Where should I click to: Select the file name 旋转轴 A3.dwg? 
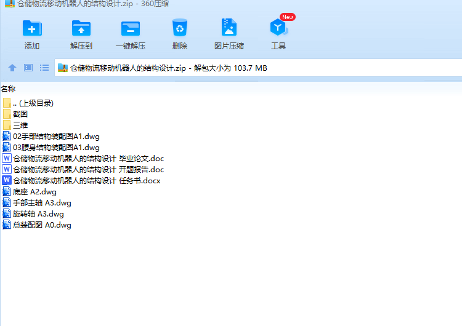coord(38,213)
